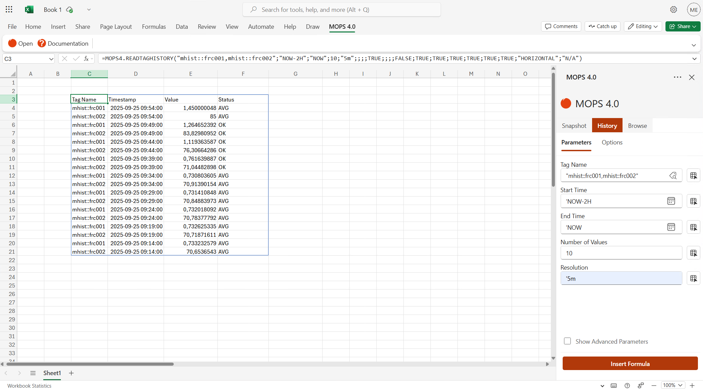Switch to the Browse tab in MOPS pane
This screenshot has width=703, height=389.
[637, 125]
